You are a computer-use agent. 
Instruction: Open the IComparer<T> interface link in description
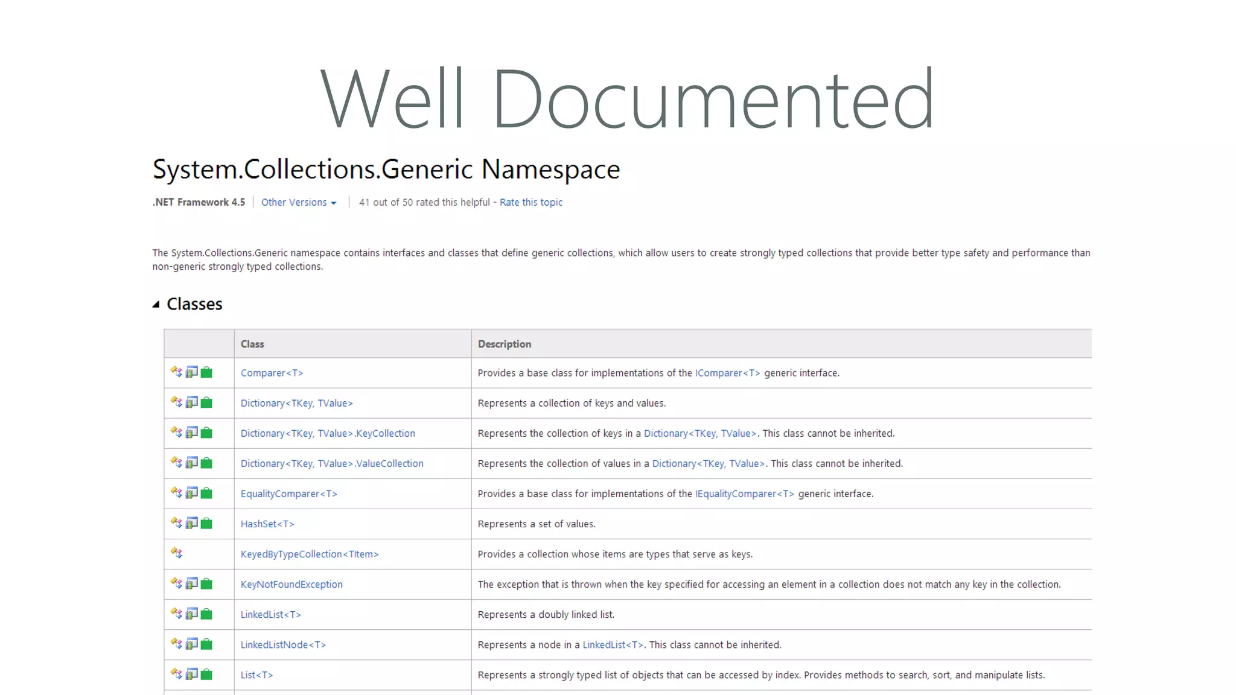727,373
